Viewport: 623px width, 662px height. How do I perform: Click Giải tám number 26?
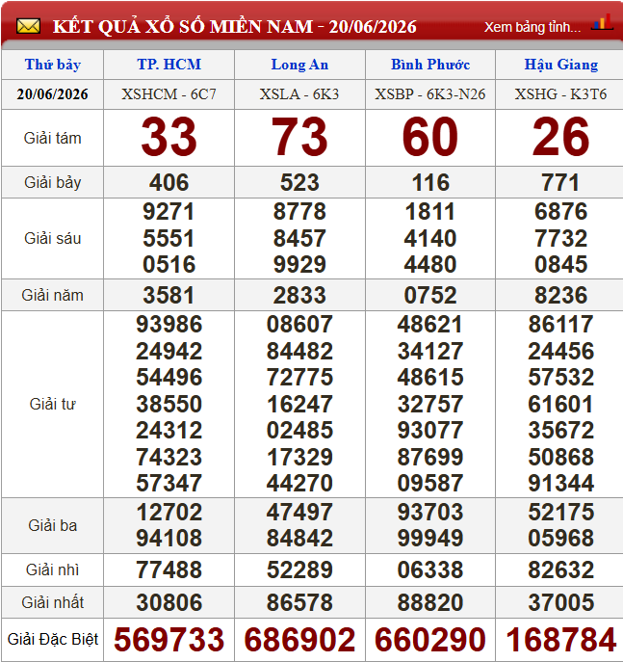coord(561,137)
